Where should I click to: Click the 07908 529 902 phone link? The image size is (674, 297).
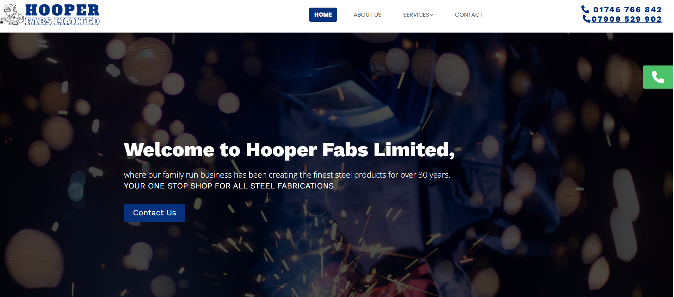(627, 19)
